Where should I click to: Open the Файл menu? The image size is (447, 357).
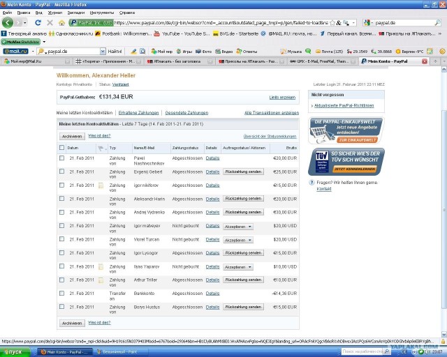[x=8, y=13]
